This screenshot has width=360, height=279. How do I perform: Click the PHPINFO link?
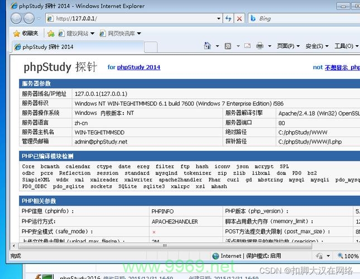tap(162, 211)
